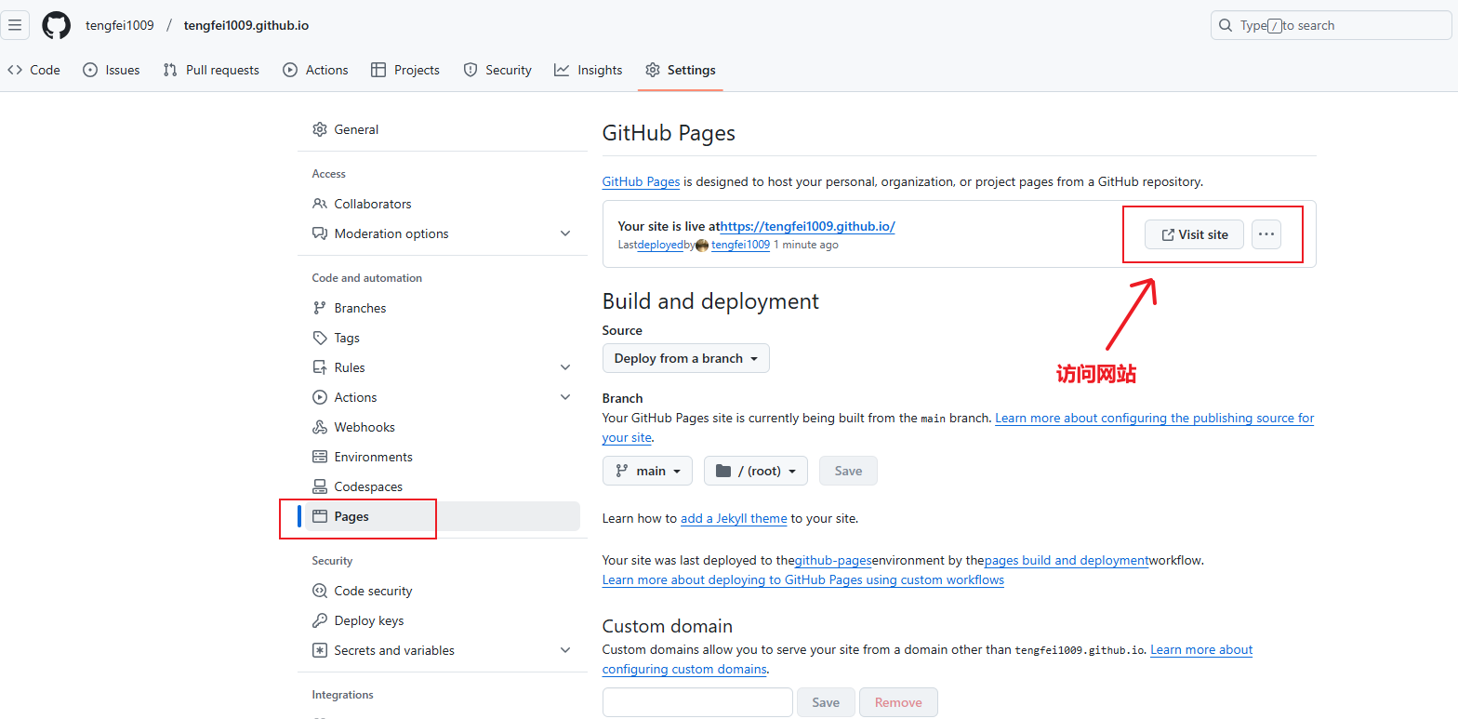
Task: Click the Webhooks icon in sidebar
Action: pyautogui.click(x=320, y=427)
